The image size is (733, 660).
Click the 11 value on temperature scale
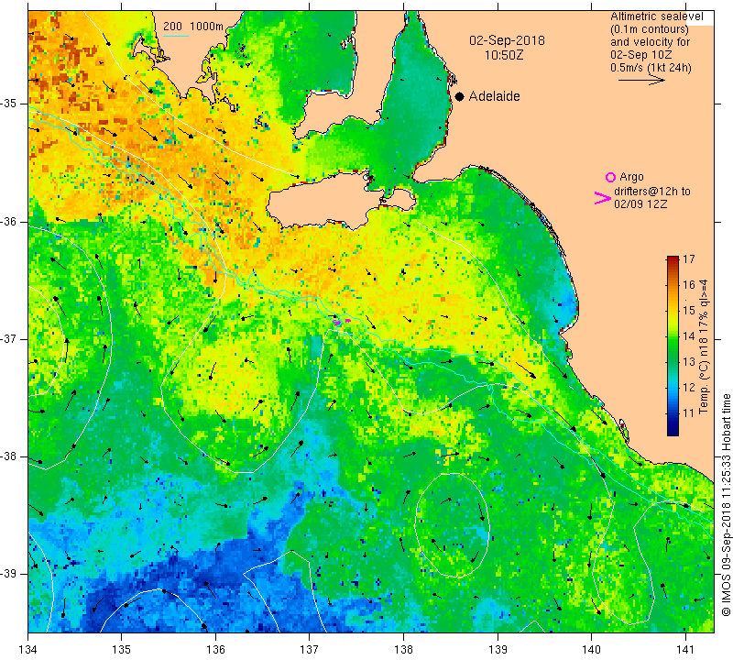(689, 413)
